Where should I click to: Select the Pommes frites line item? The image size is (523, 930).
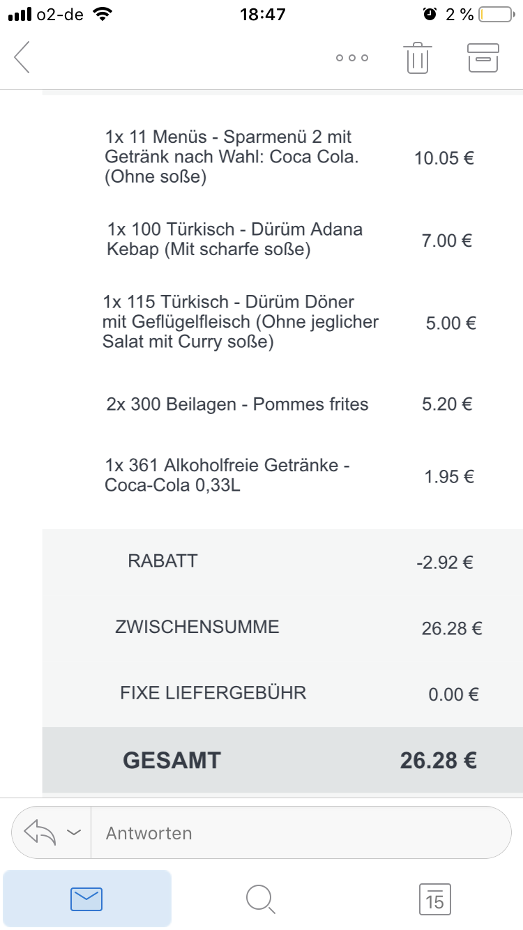[237, 404]
